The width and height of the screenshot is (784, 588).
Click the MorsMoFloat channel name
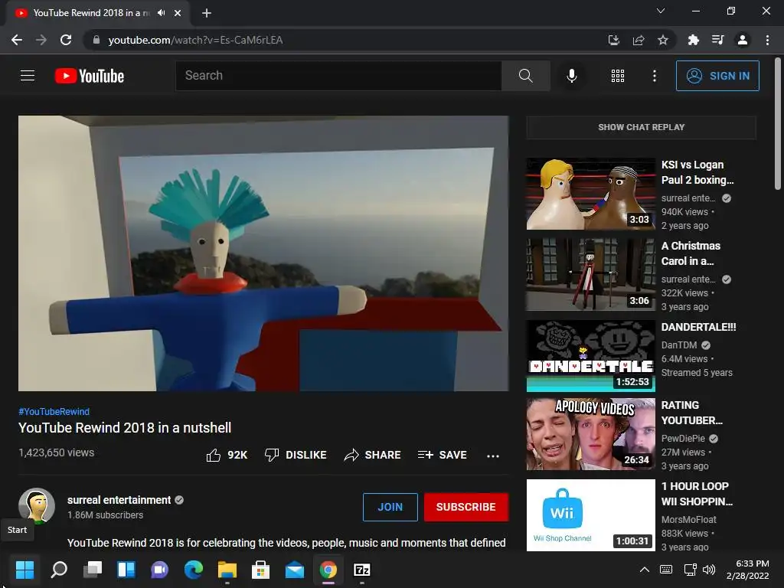(688, 520)
